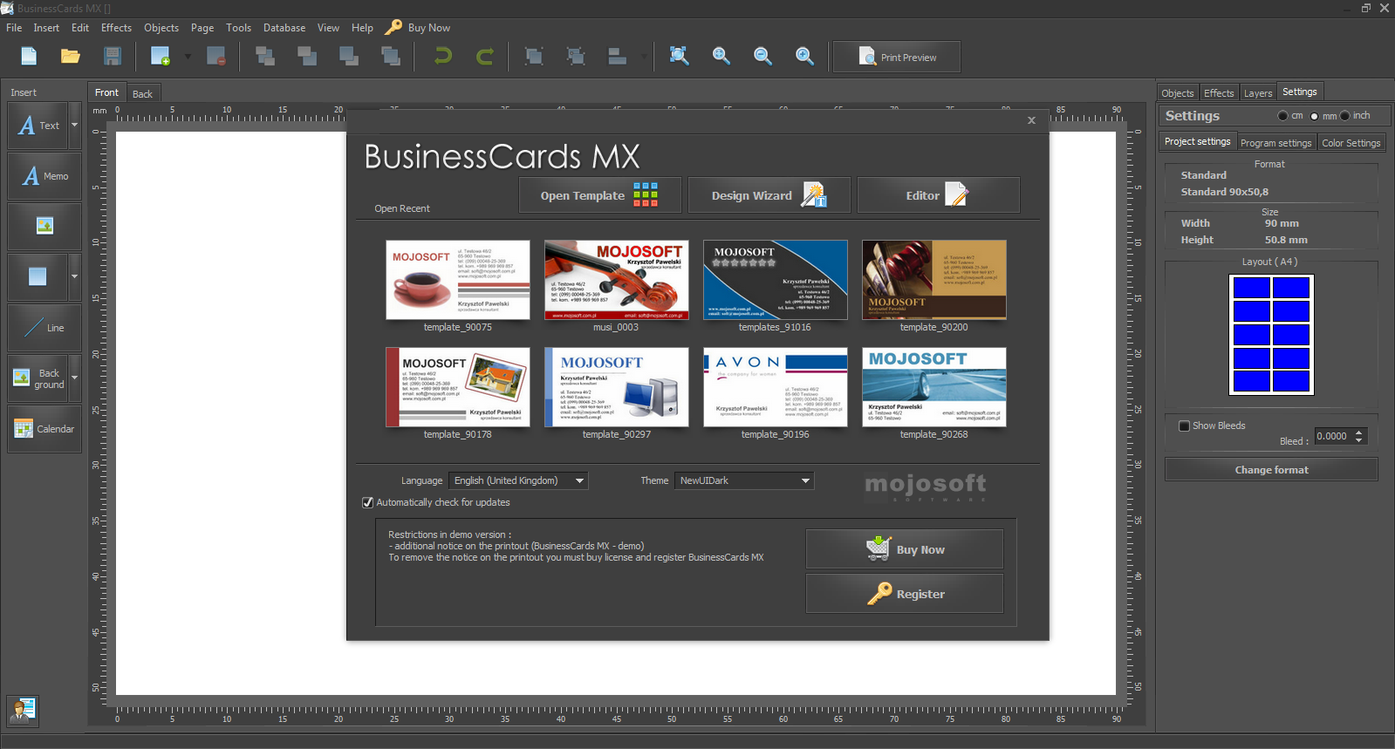The image size is (1395, 749).
Task: Switch to the Back tab
Action: click(x=142, y=93)
